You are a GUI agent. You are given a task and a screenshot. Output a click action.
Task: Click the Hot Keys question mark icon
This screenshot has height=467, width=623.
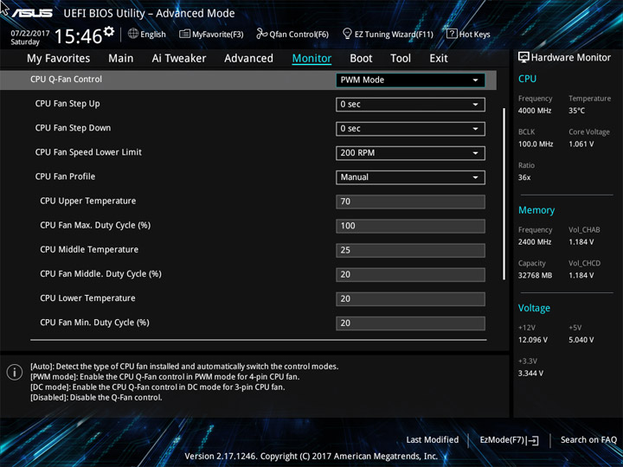tap(452, 34)
